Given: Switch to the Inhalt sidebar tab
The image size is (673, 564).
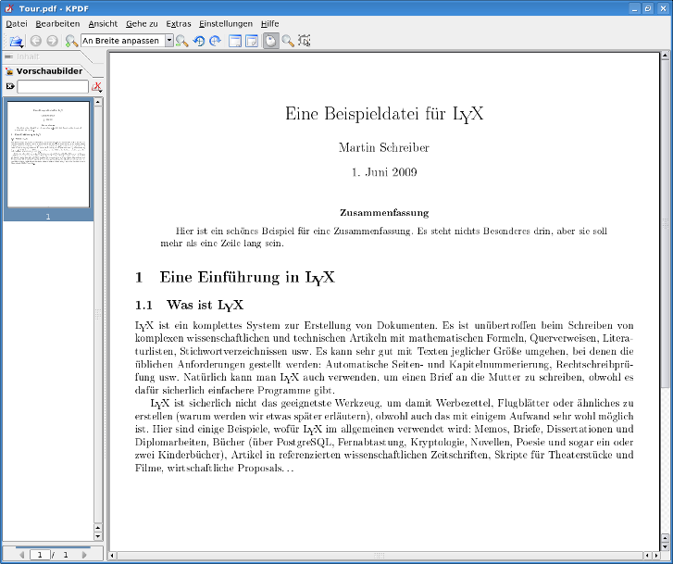Looking at the screenshot, I should pyautogui.click(x=29, y=56).
